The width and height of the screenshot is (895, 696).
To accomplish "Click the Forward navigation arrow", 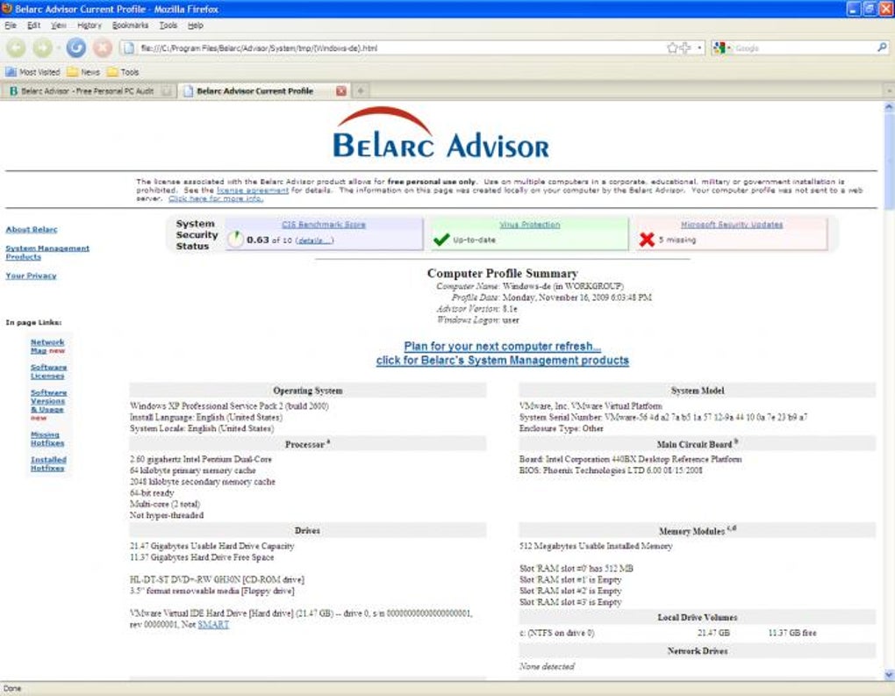I will (x=43, y=48).
